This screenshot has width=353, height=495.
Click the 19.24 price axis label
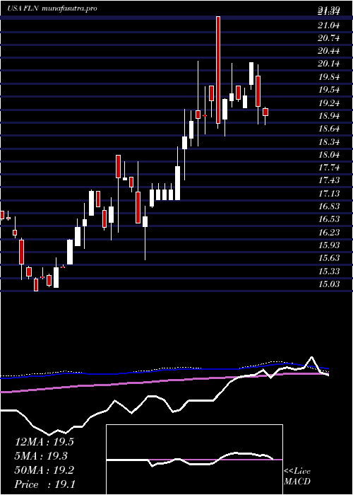[x=329, y=103]
